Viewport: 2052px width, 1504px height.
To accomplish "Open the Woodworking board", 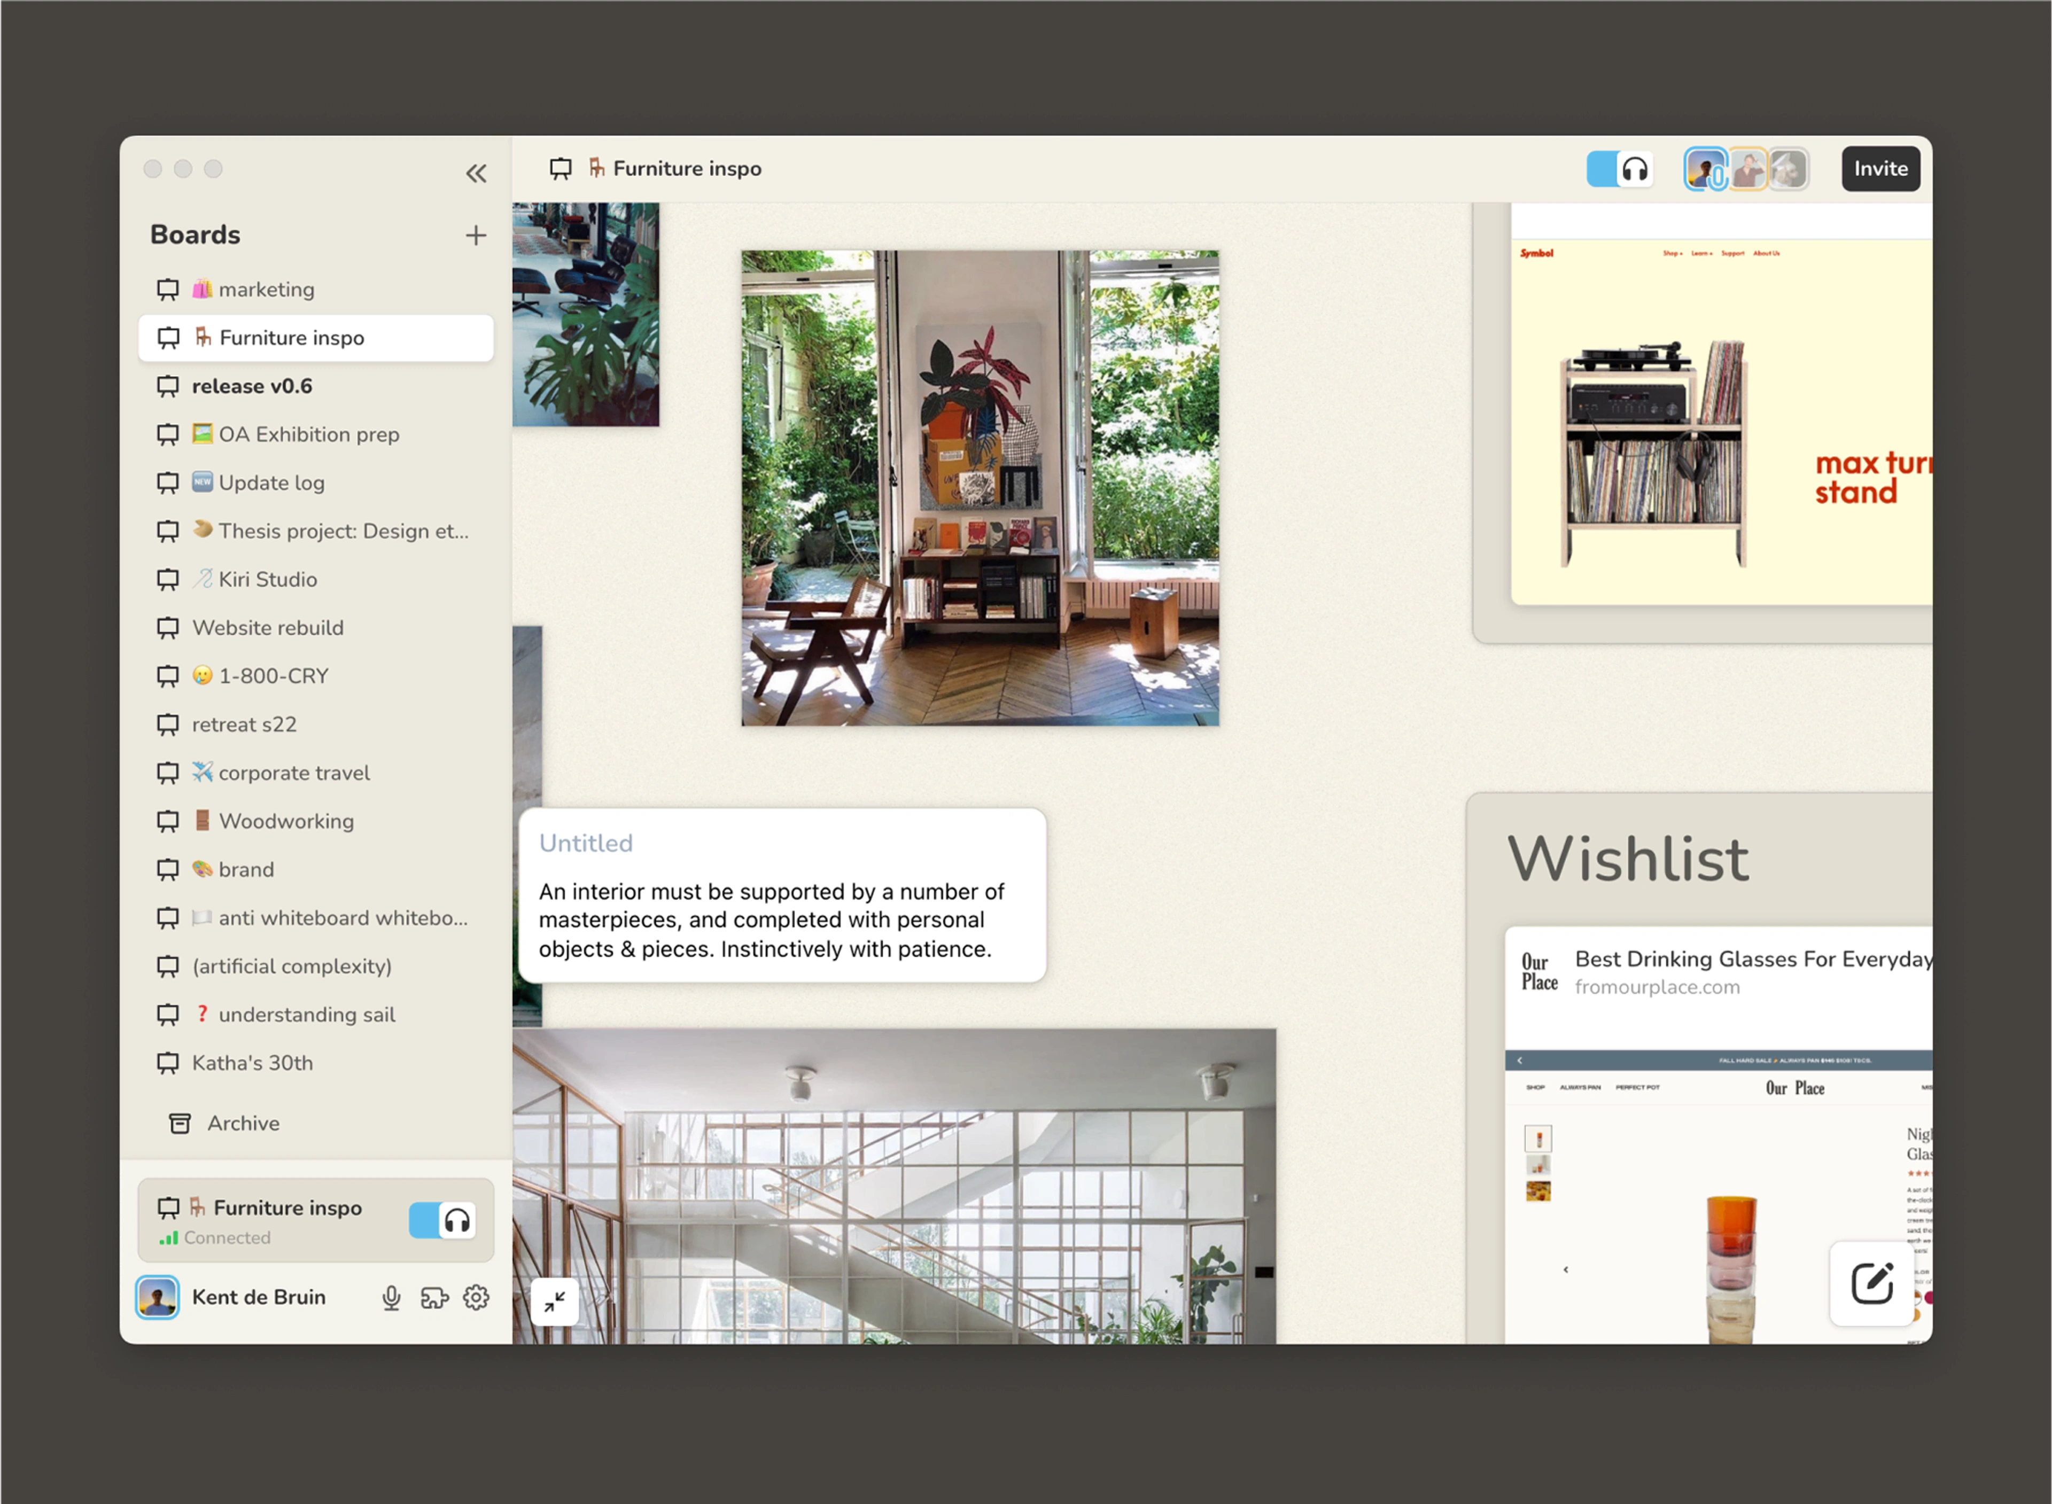I will click(x=286, y=821).
